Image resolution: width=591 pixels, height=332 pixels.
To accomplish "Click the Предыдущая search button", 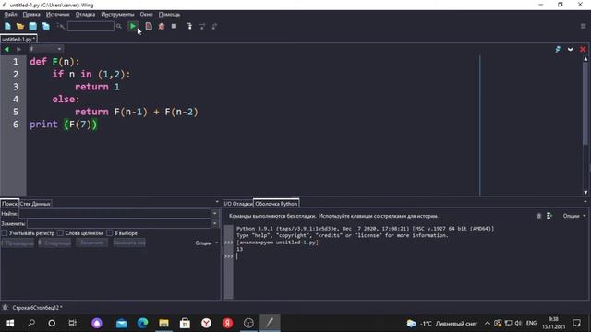I will pyautogui.click(x=18, y=243).
